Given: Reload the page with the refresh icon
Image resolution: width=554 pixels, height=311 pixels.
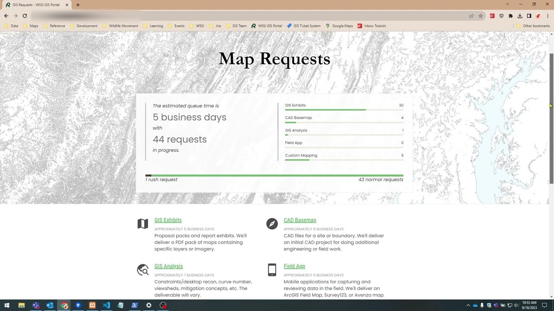Looking at the screenshot, I should pyautogui.click(x=25, y=16).
